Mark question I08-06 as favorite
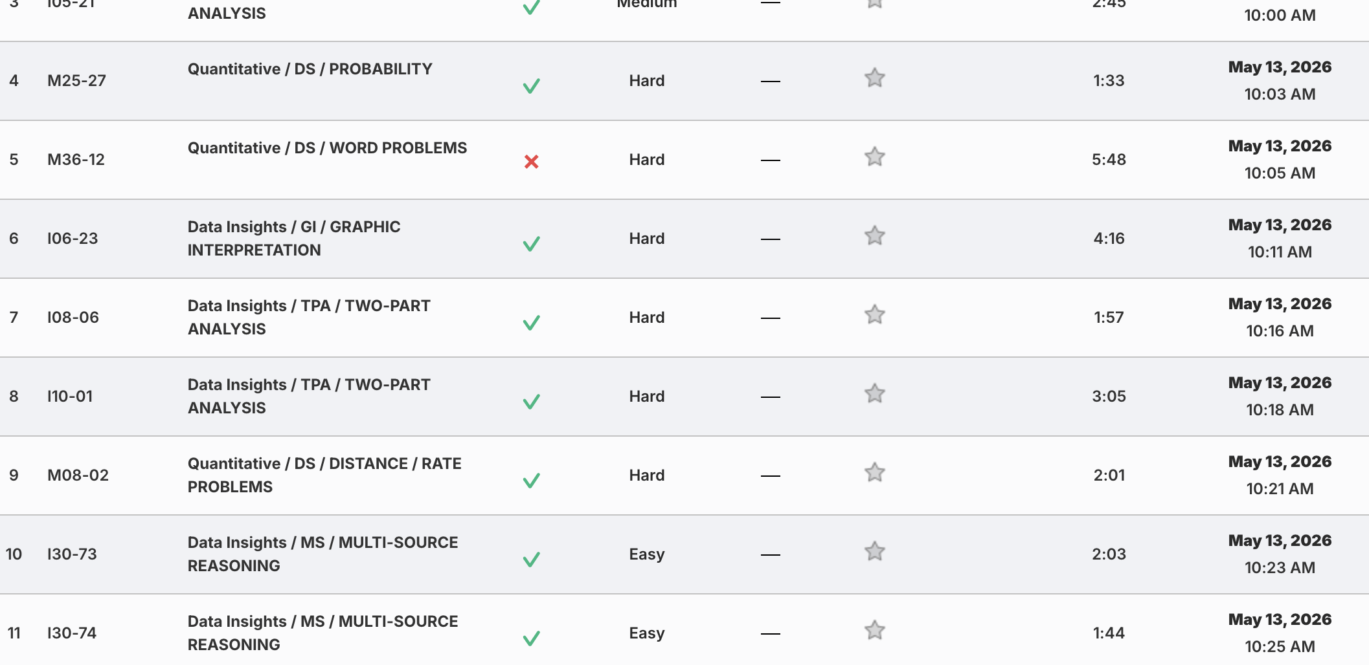1369x665 pixels. coord(874,315)
